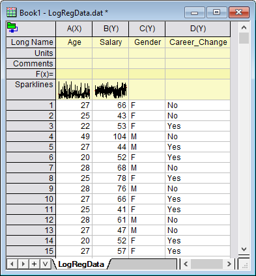The height and width of the screenshot is (276, 256).
Task: Go to next sheet tab arrow
Action: (x=23, y=264)
